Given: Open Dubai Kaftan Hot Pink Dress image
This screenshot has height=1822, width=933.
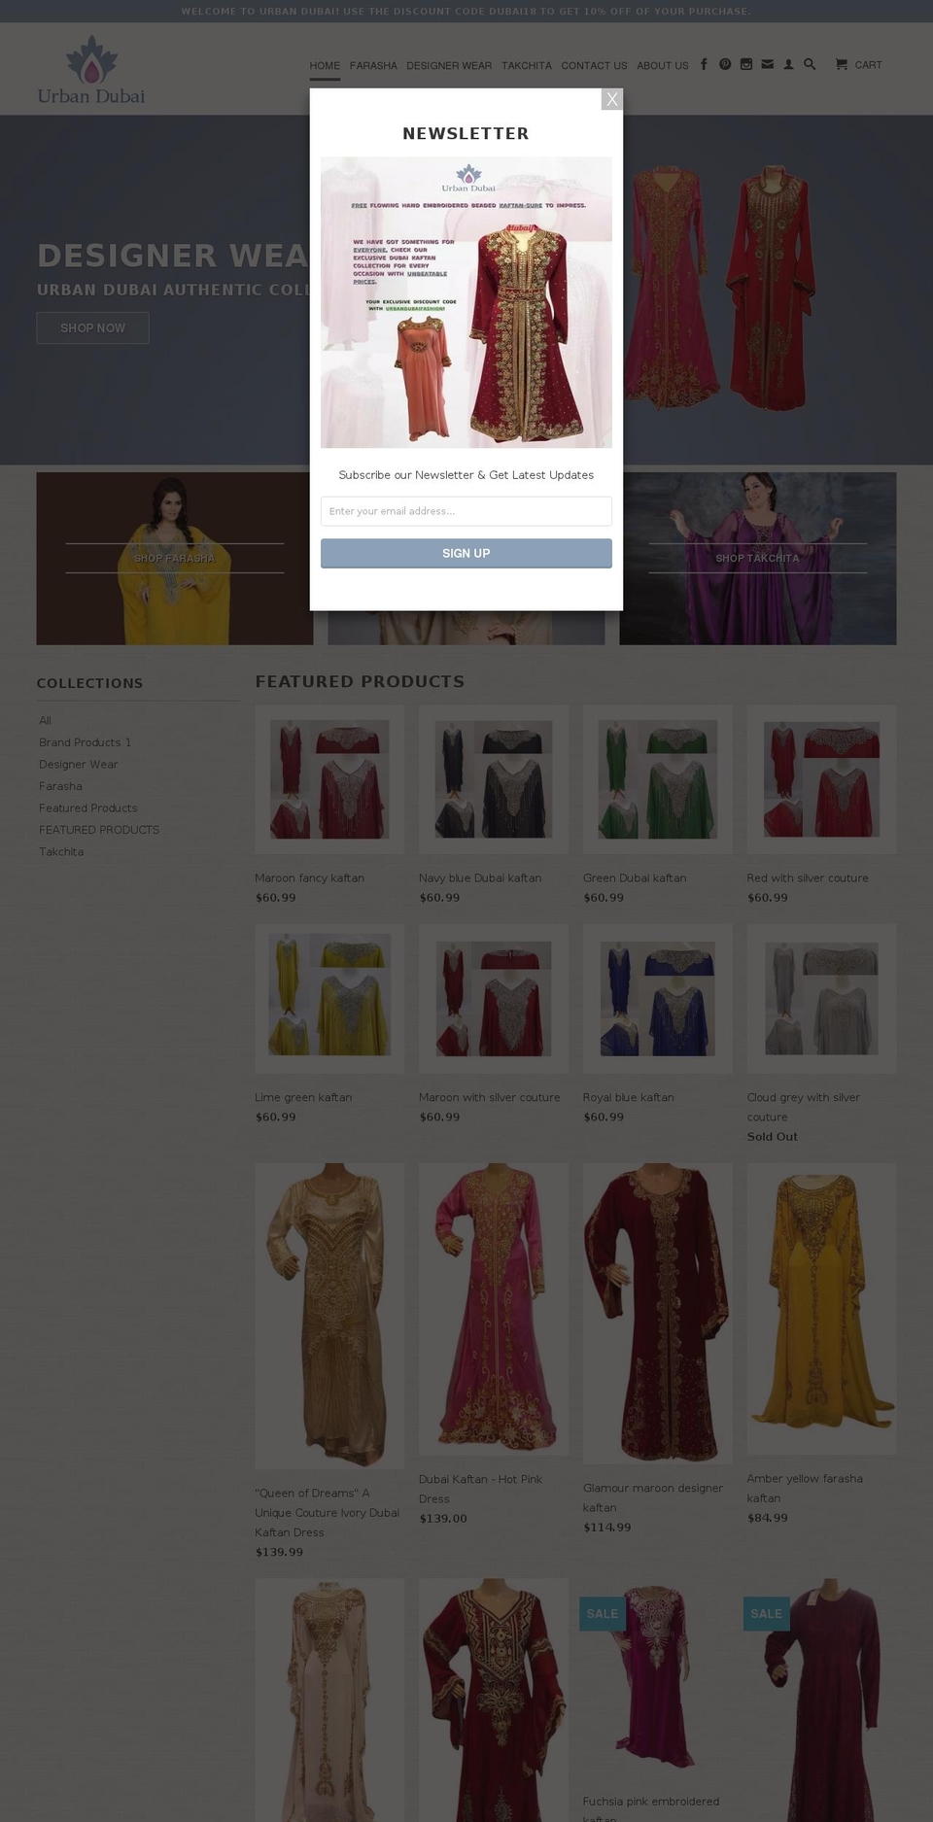Looking at the screenshot, I should pos(494,1309).
